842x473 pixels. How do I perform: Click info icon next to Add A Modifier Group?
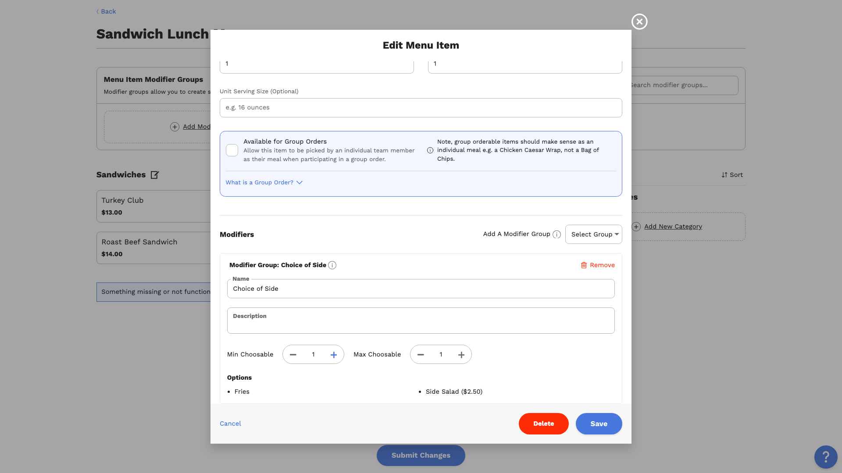[557, 234]
